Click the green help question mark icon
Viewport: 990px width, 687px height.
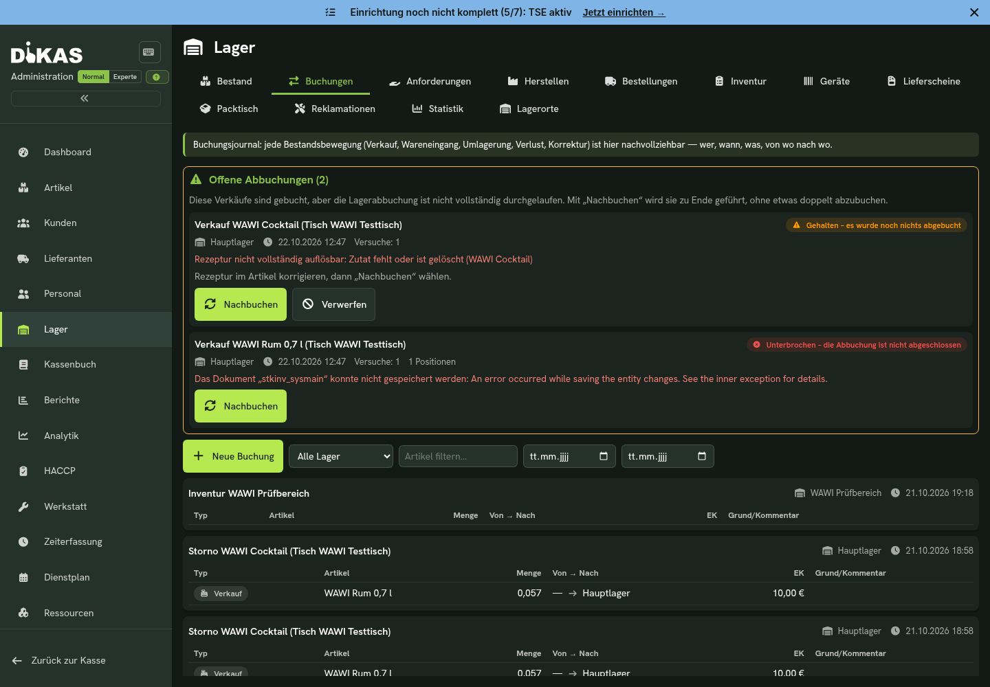157,77
